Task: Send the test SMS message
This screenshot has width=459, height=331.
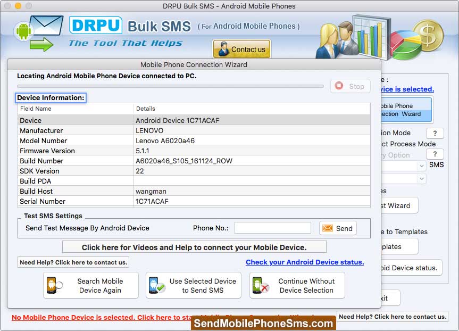Action: pos(338,228)
